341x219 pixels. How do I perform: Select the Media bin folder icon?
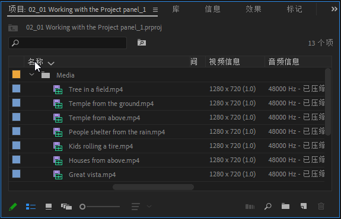(x=46, y=75)
